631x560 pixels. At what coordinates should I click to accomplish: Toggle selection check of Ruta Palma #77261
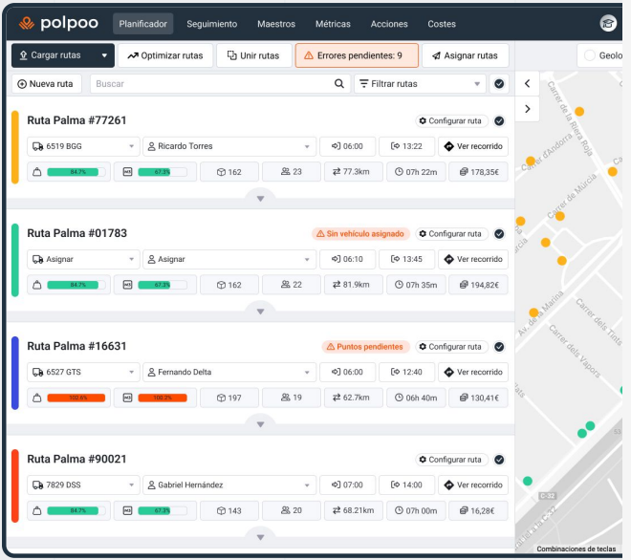pos(499,120)
